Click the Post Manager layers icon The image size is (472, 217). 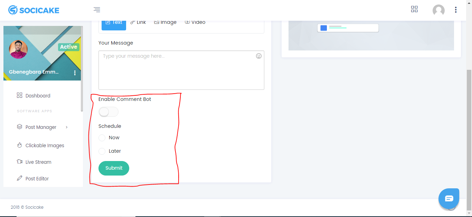point(19,127)
